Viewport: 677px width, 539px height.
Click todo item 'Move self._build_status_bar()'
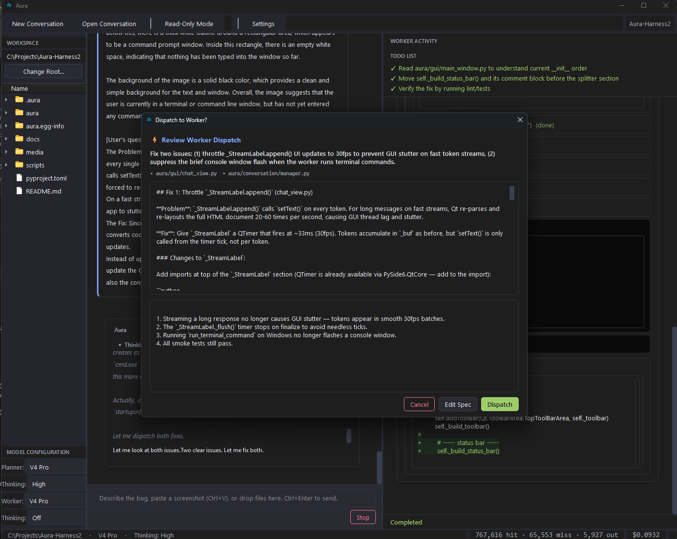coord(508,78)
